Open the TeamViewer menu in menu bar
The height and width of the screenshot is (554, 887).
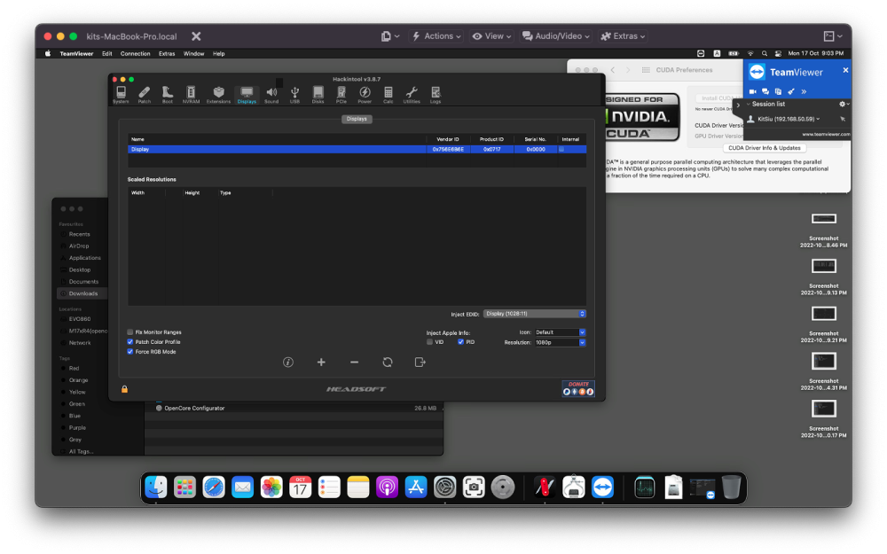tap(76, 54)
